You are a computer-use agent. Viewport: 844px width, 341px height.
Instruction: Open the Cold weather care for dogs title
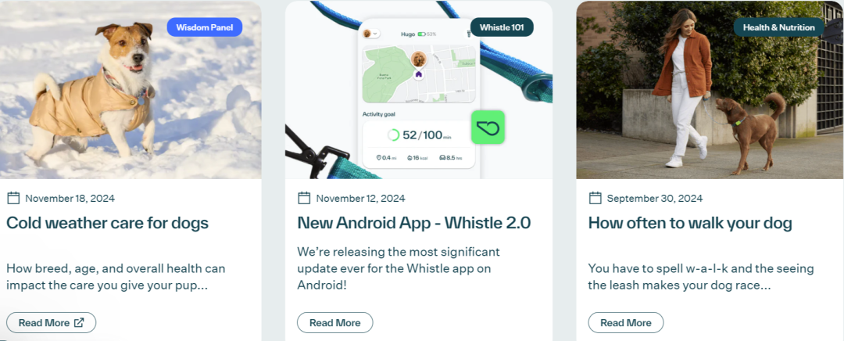tap(108, 222)
